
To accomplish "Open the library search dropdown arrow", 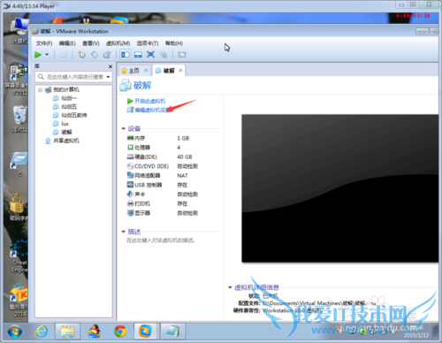I will click(x=109, y=77).
